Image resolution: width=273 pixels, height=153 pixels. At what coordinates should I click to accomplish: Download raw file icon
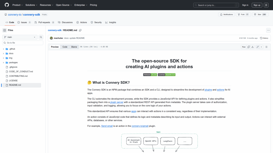(252, 47)
